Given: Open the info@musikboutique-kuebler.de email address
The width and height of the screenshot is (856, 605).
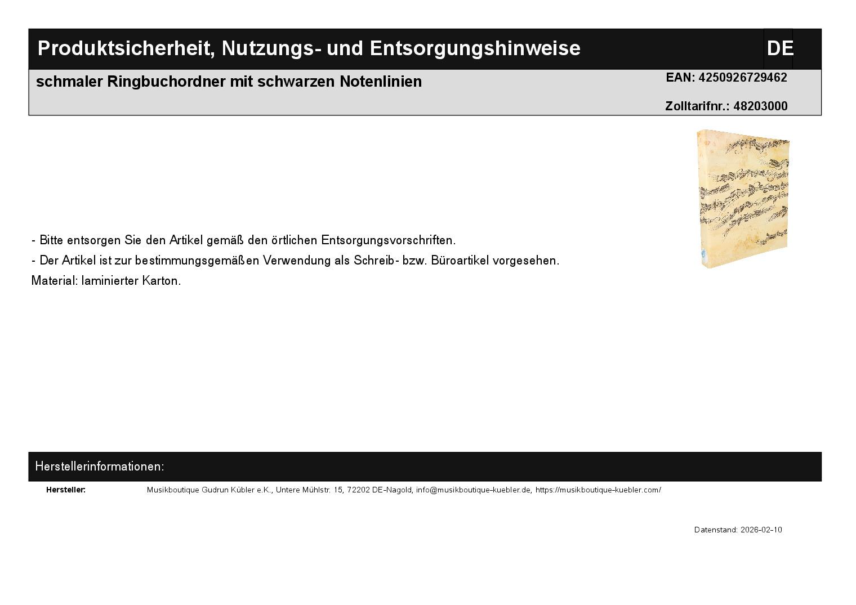Looking at the screenshot, I should (x=473, y=490).
